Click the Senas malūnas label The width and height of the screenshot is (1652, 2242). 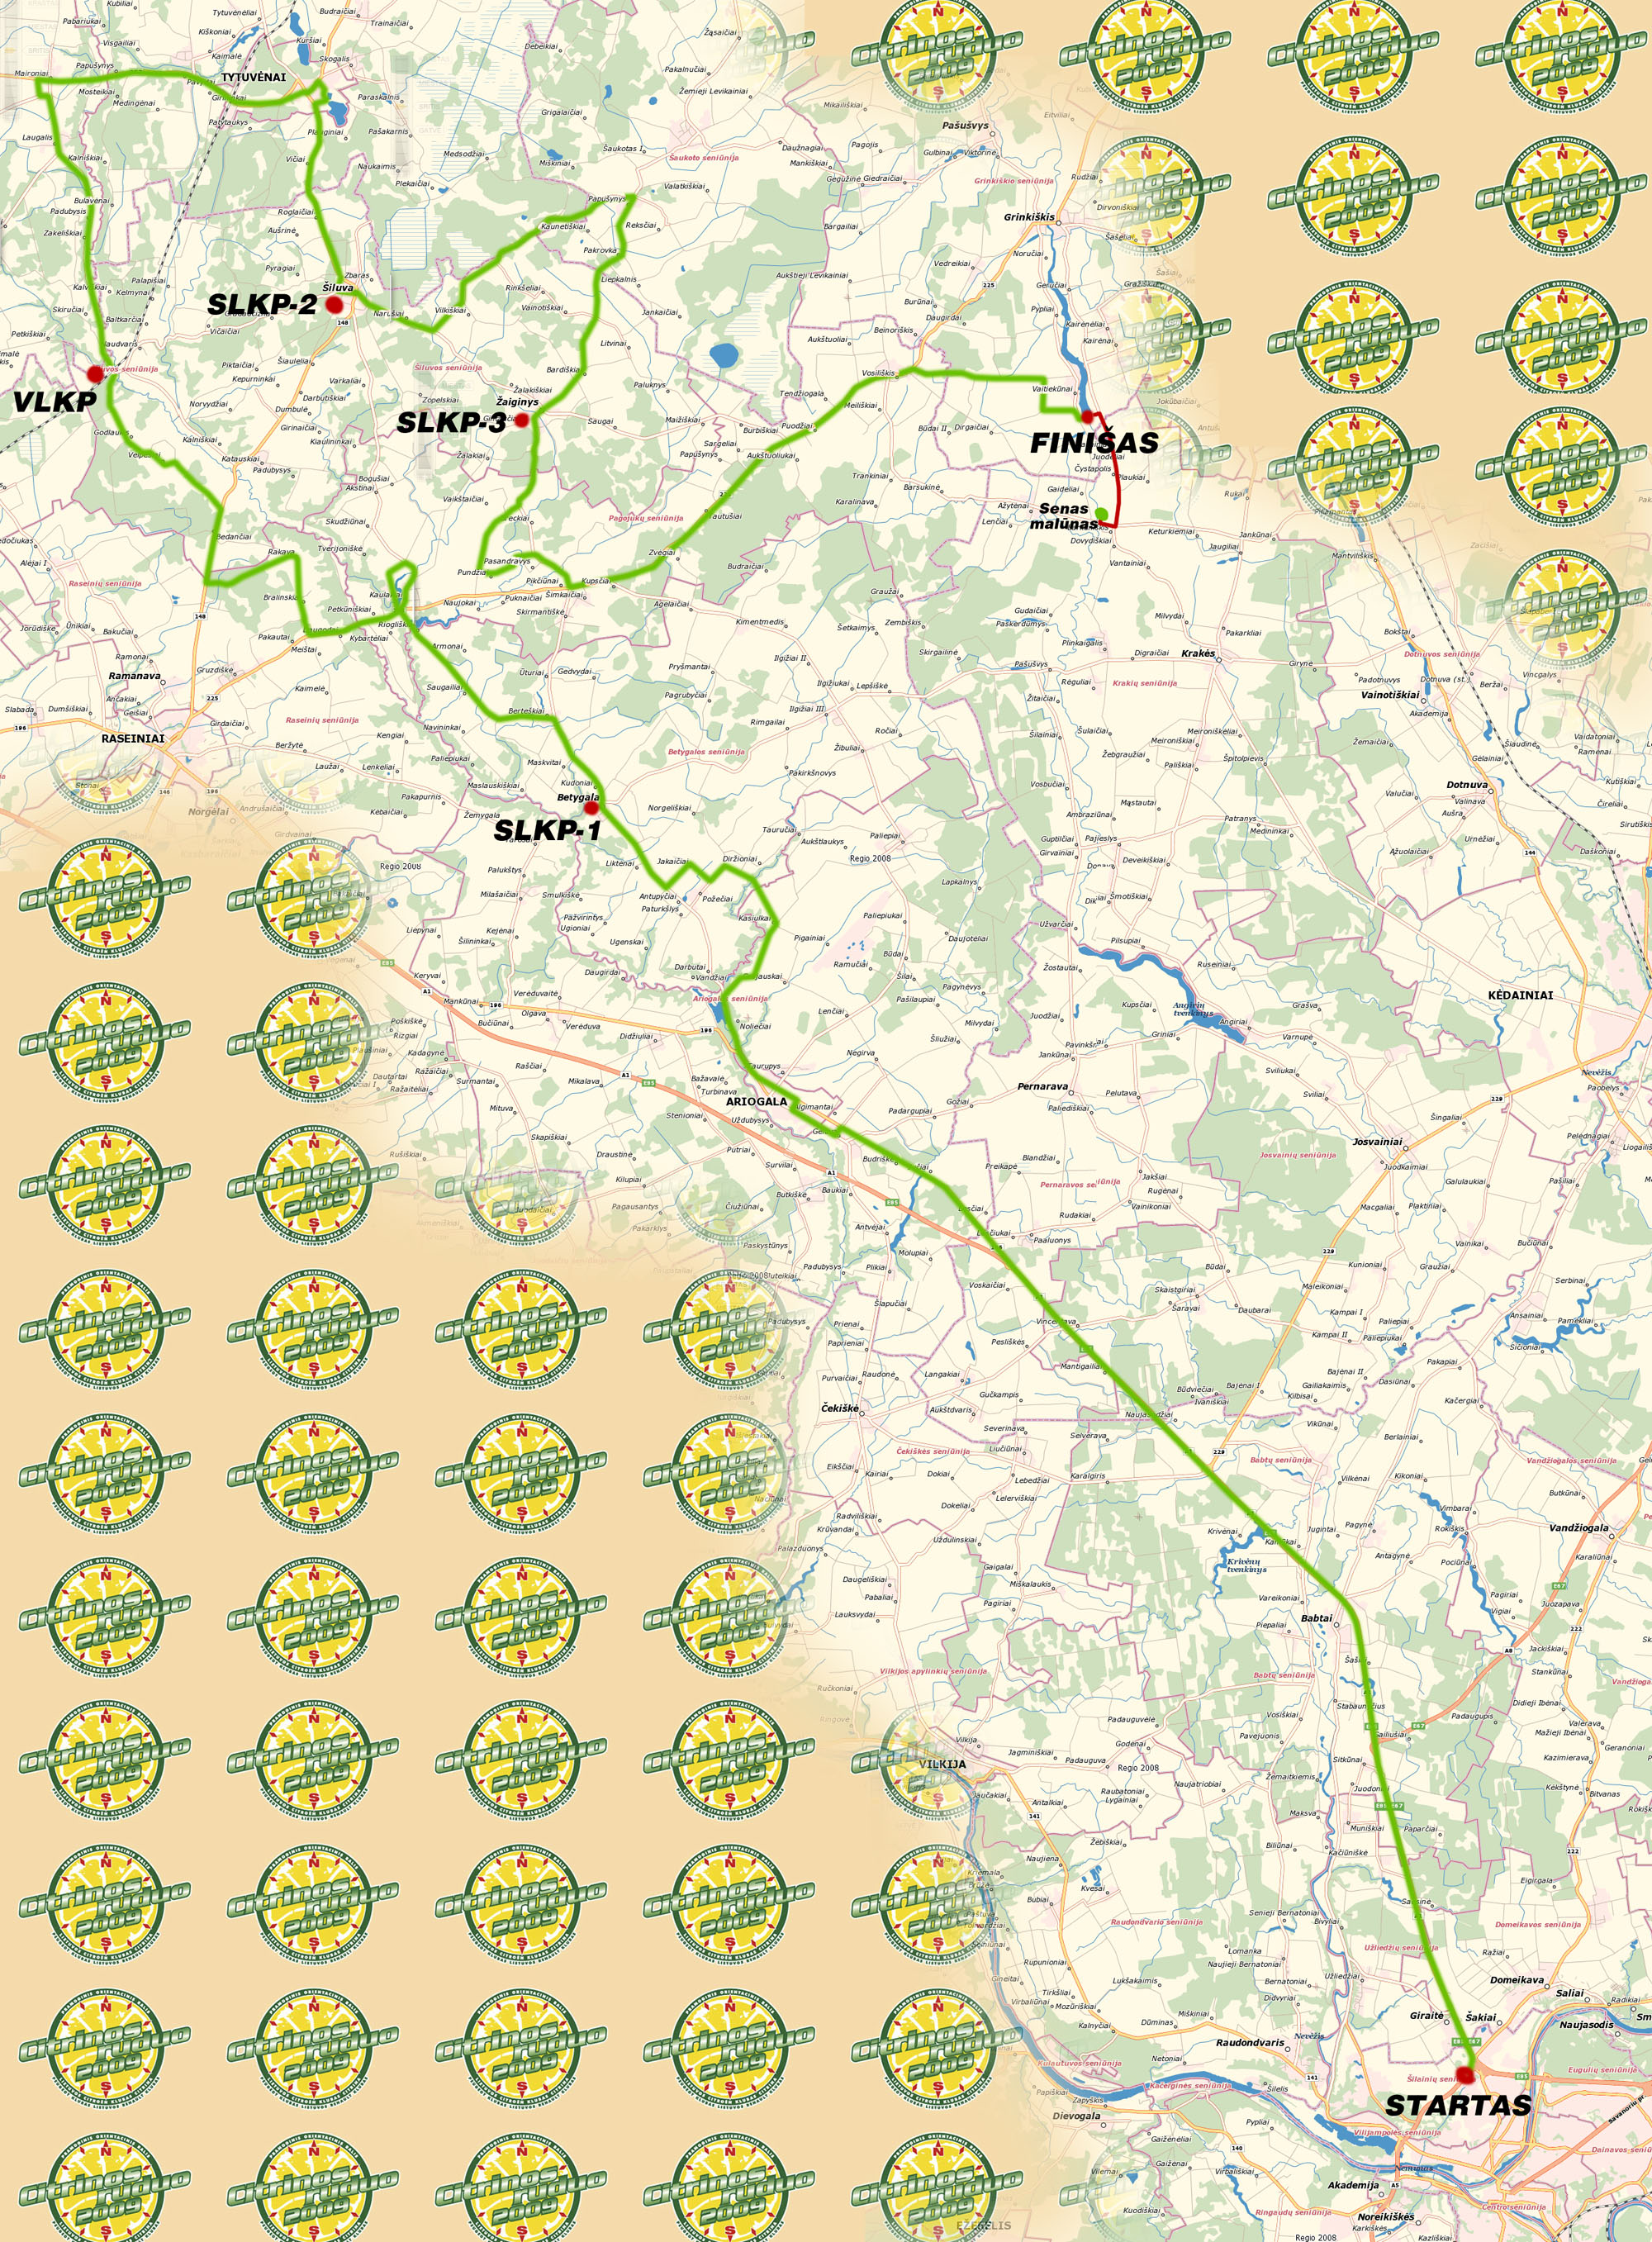click(1064, 516)
